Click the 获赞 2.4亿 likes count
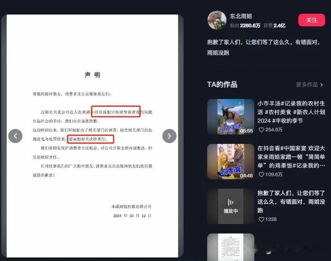Screen dimensions: 331x261 click(x=274, y=26)
